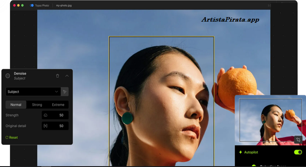Open the Subject selection dropdown
This screenshot has height=167, width=306.
[x=33, y=92]
